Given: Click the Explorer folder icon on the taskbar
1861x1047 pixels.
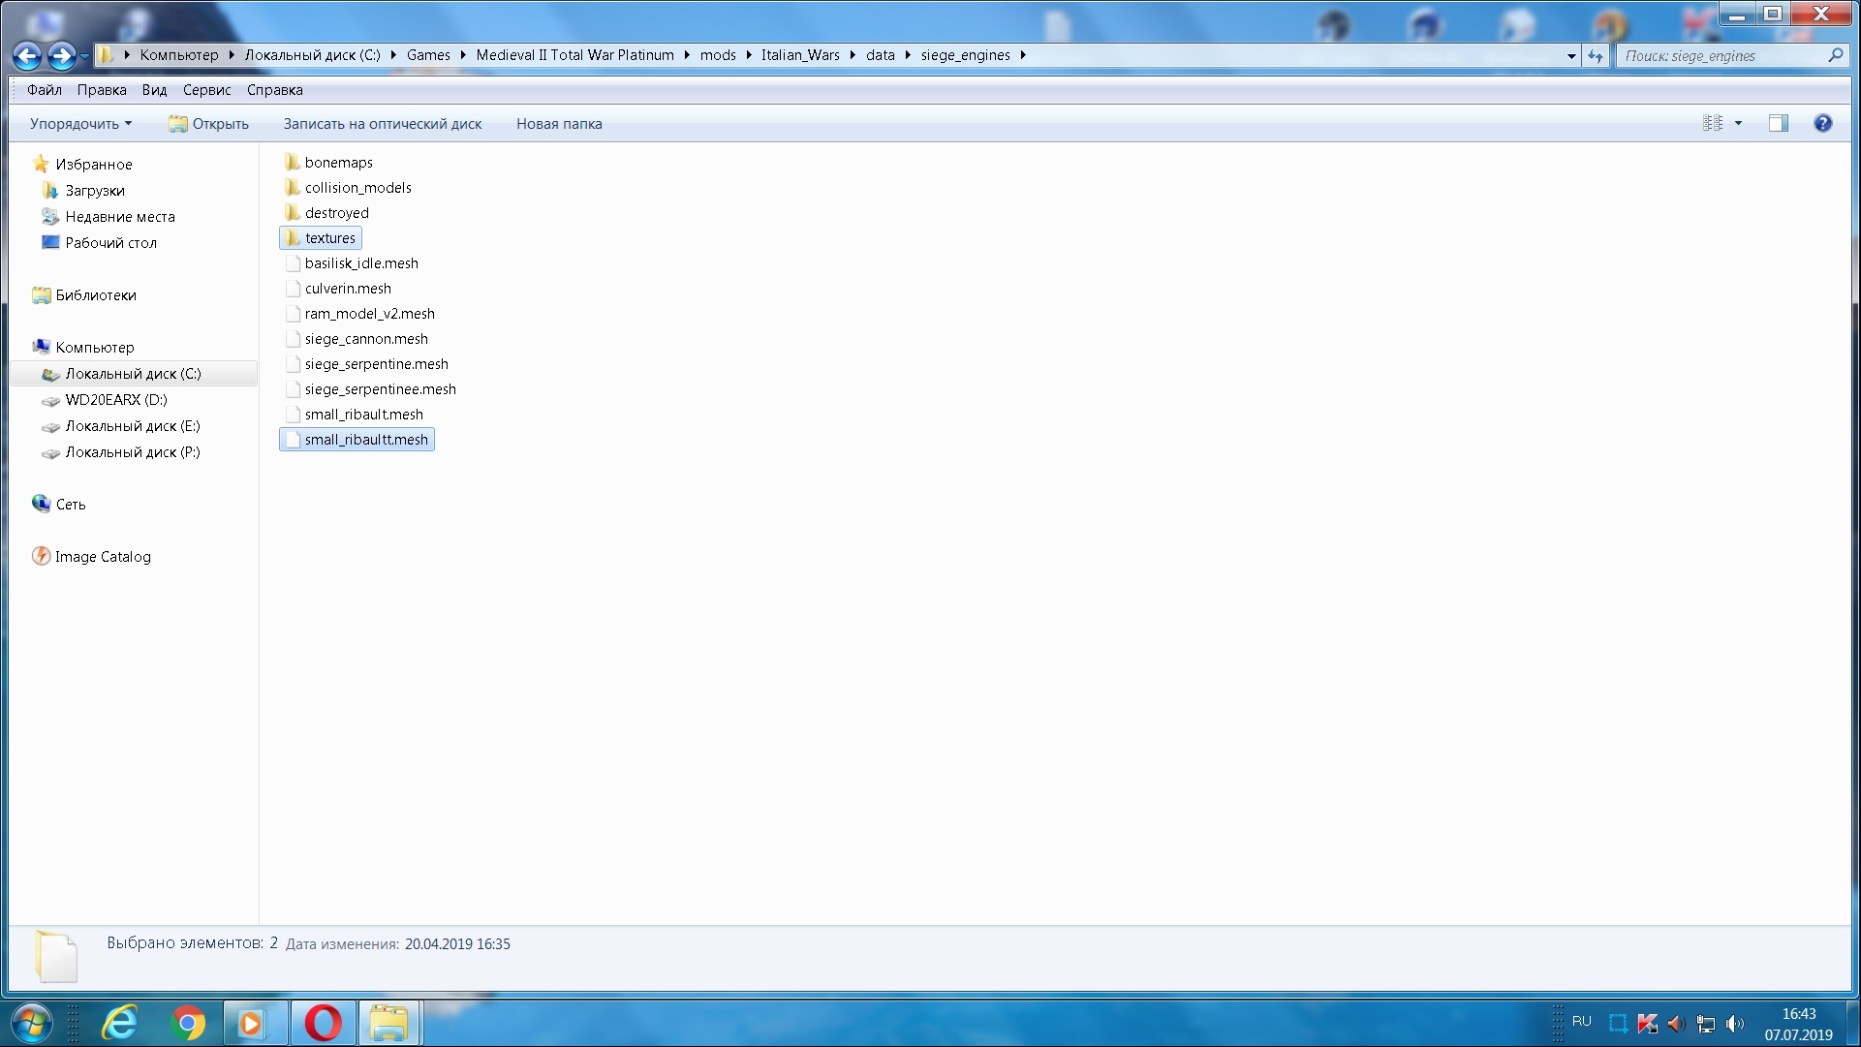Looking at the screenshot, I should pos(389,1023).
